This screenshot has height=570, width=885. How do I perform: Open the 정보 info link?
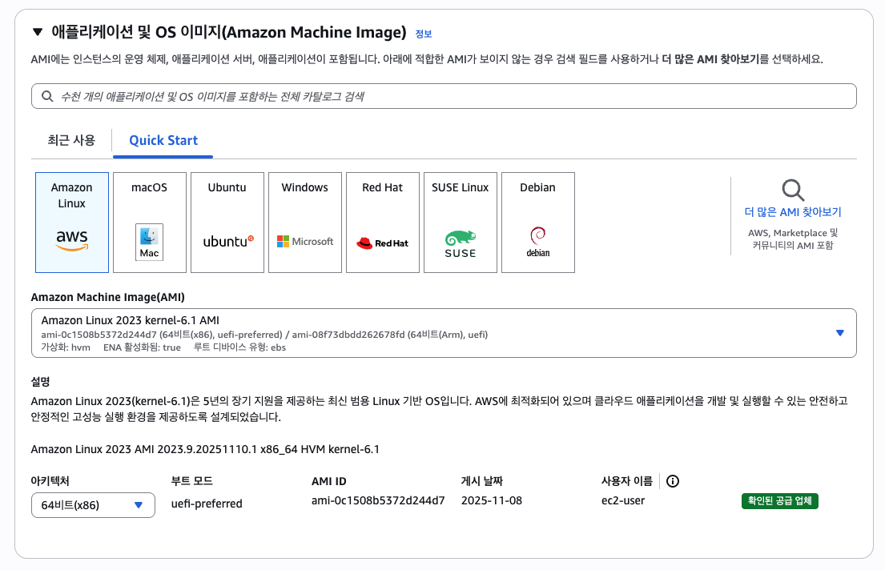coord(424,34)
